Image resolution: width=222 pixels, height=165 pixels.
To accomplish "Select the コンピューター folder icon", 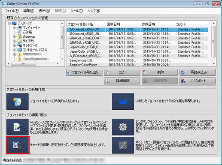I will click(19, 28).
